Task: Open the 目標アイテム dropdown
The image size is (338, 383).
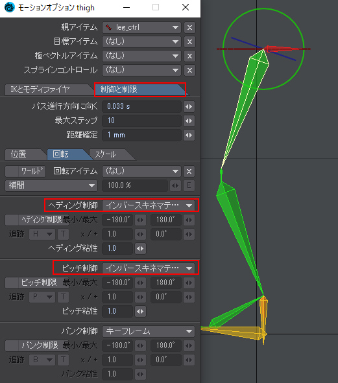Action: [x=141, y=41]
